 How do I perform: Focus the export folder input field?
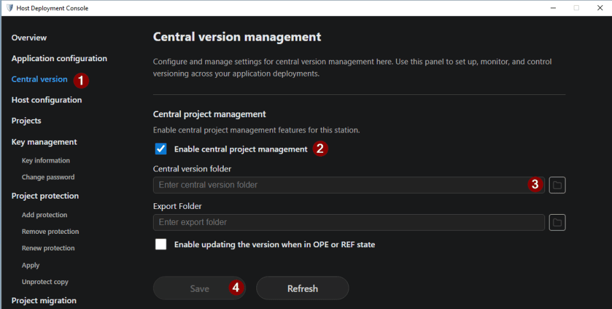349,222
